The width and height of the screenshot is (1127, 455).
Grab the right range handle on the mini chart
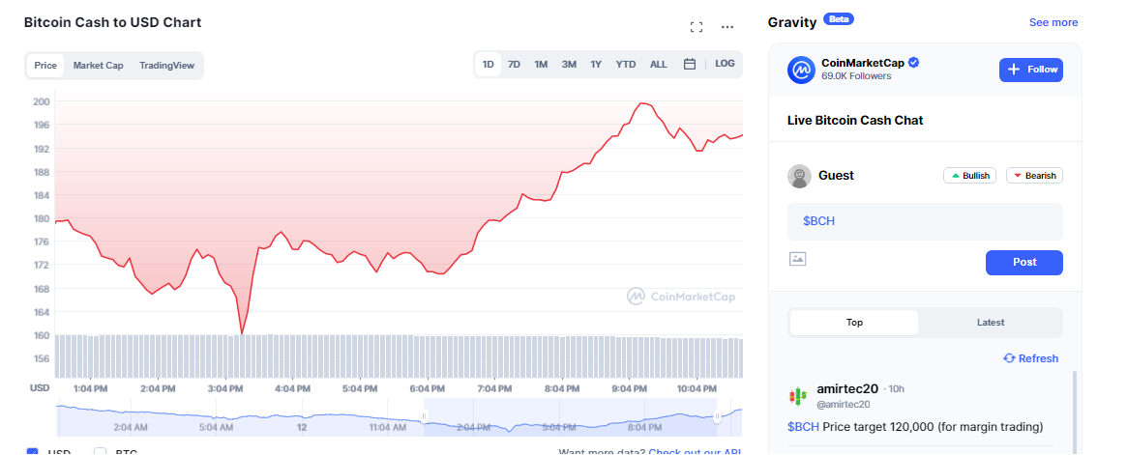717,416
